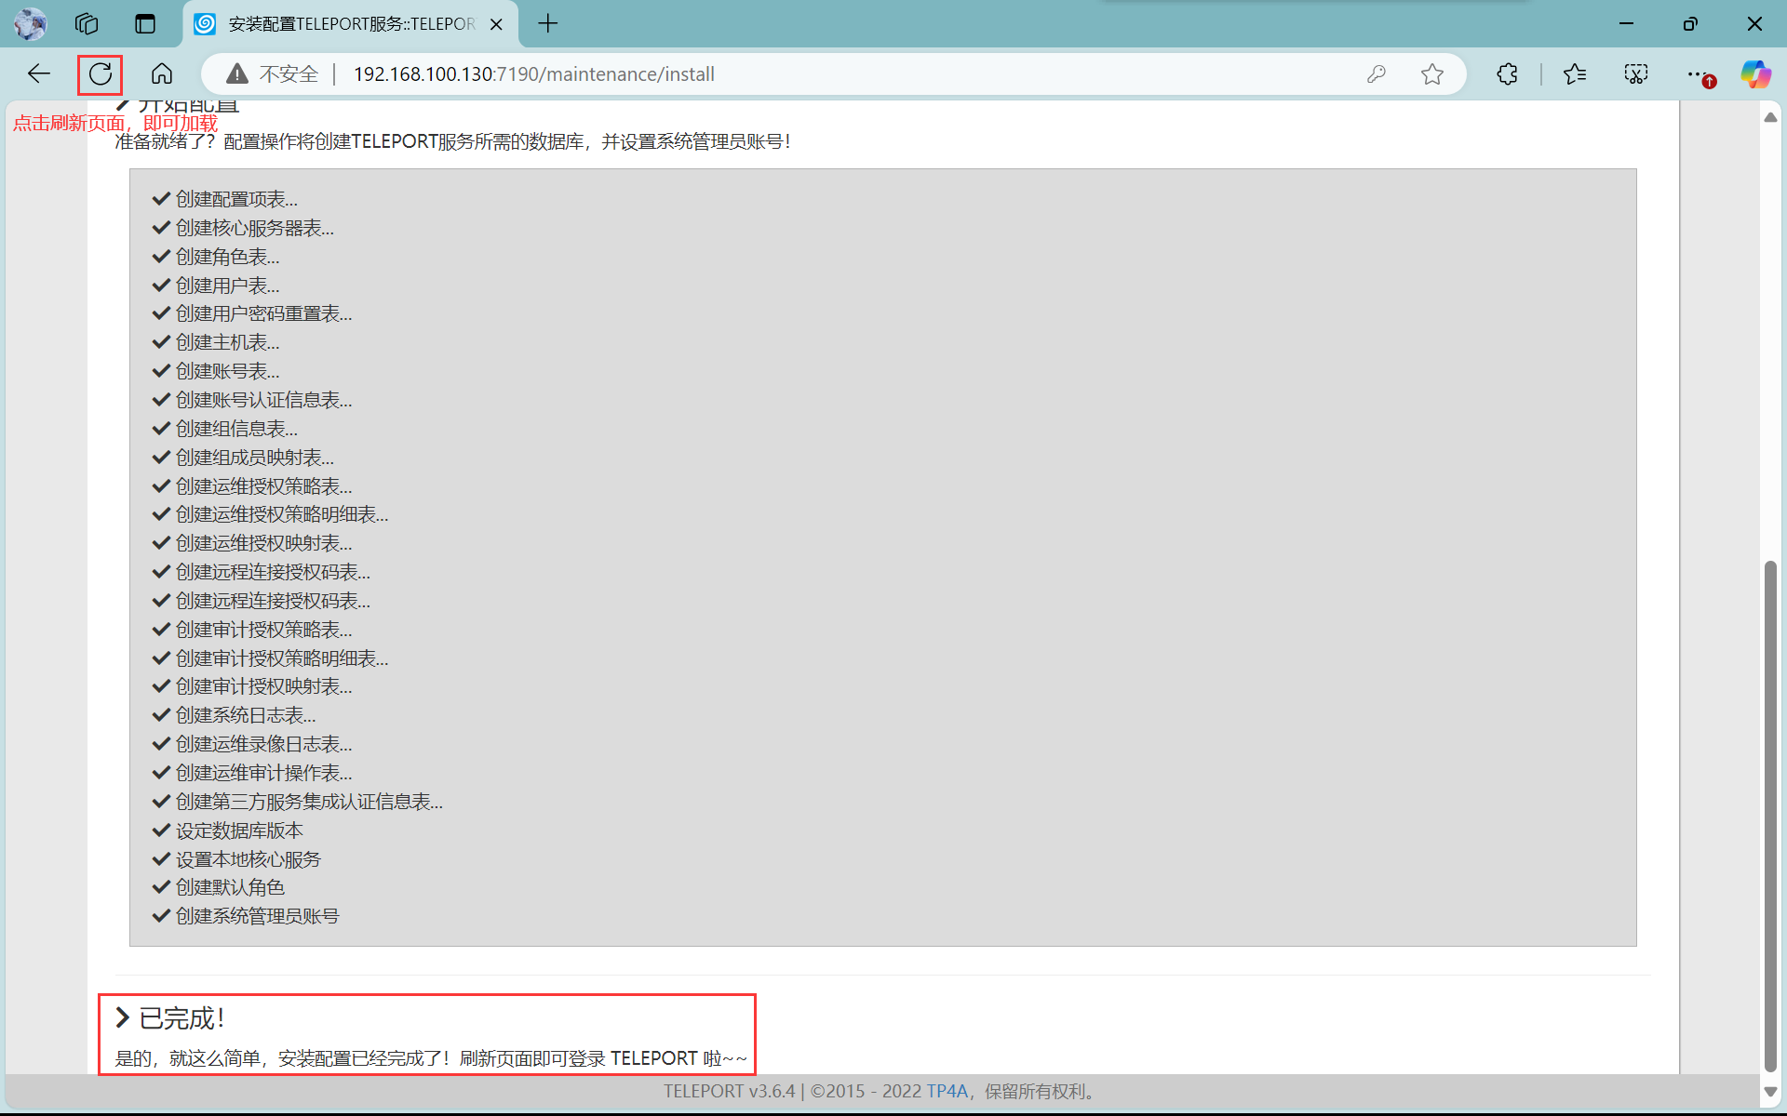
Task: Open a new tab with plus button
Action: click(x=548, y=24)
